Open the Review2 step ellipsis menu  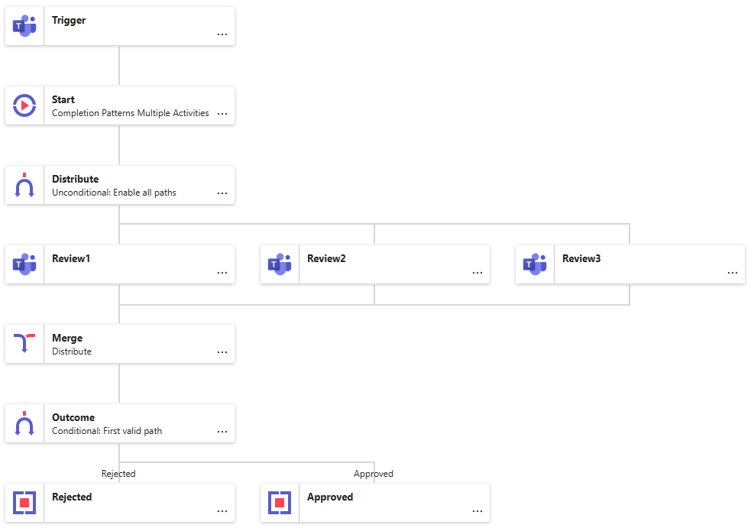(x=477, y=273)
